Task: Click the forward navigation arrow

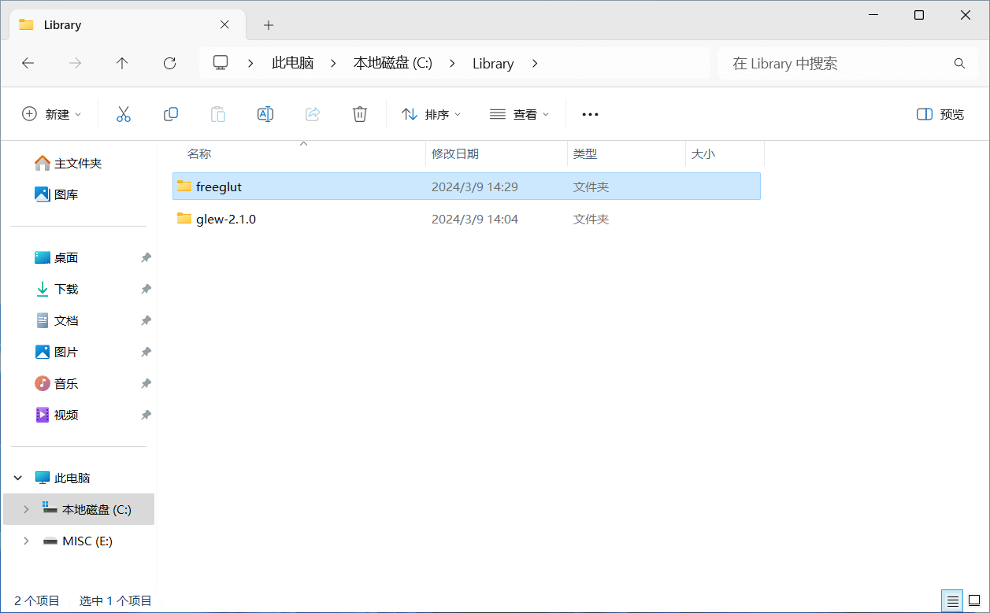Action: (x=75, y=64)
